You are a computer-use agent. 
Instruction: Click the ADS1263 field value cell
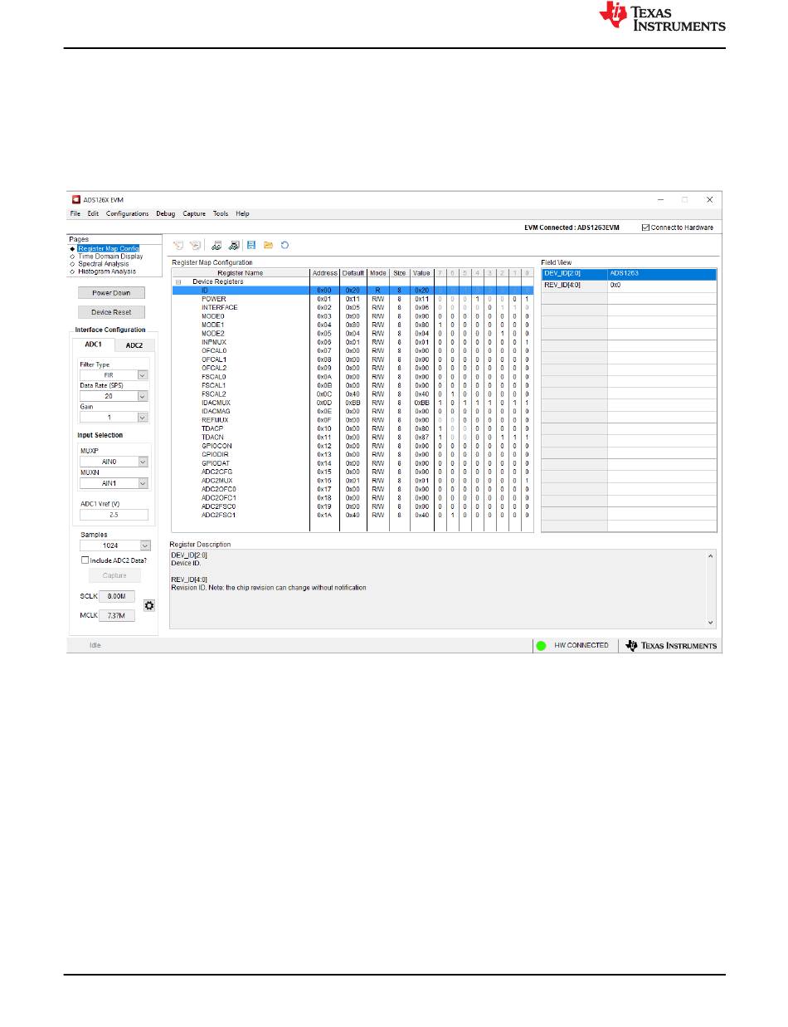point(662,273)
